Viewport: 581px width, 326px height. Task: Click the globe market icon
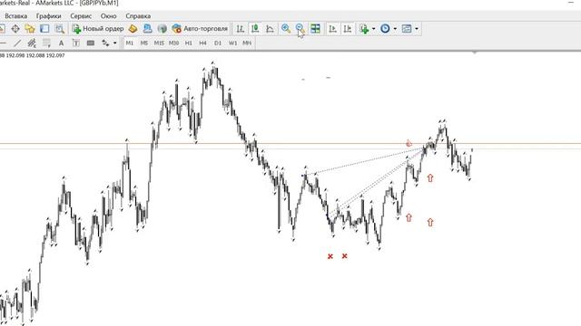[x=162, y=28]
